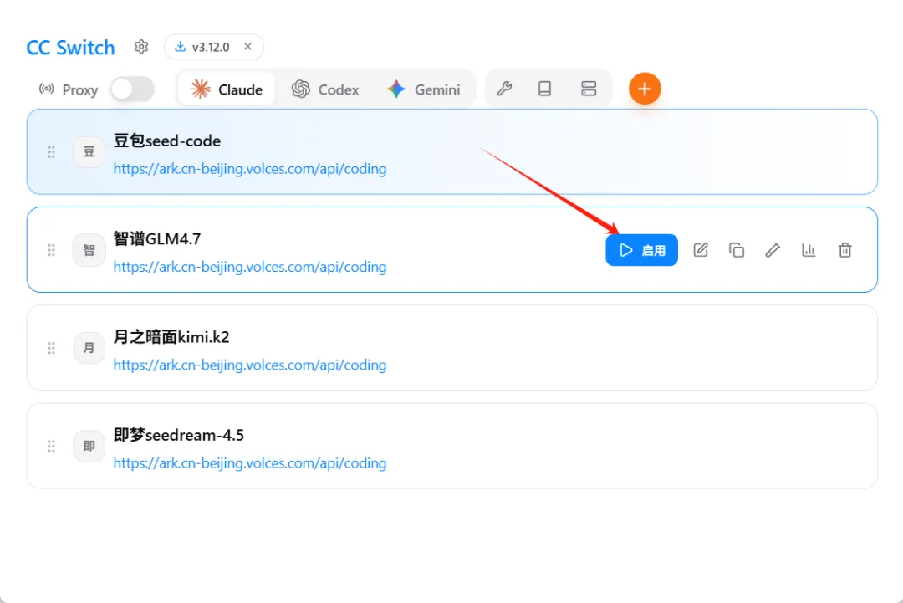Click the Proxy broadcast icon
Image resolution: width=903 pixels, height=603 pixels.
click(x=47, y=89)
